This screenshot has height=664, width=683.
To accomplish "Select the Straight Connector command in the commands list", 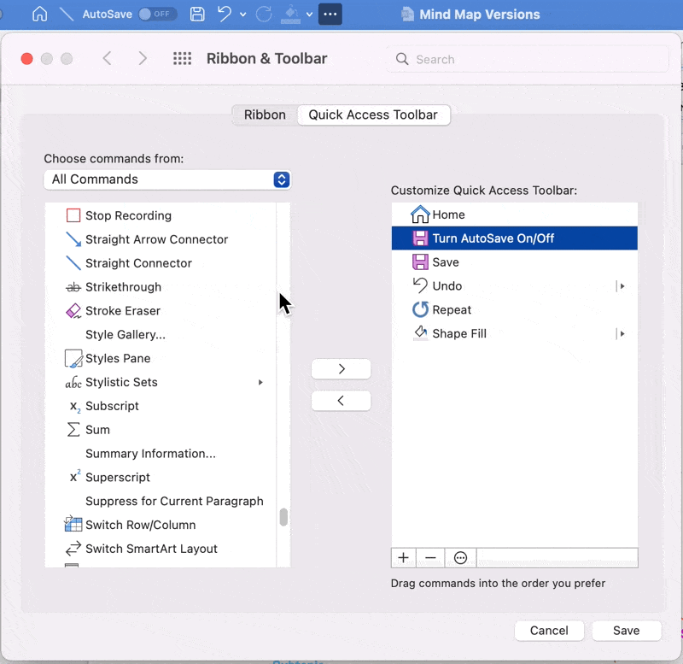I will pyautogui.click(x=138, y=263).
